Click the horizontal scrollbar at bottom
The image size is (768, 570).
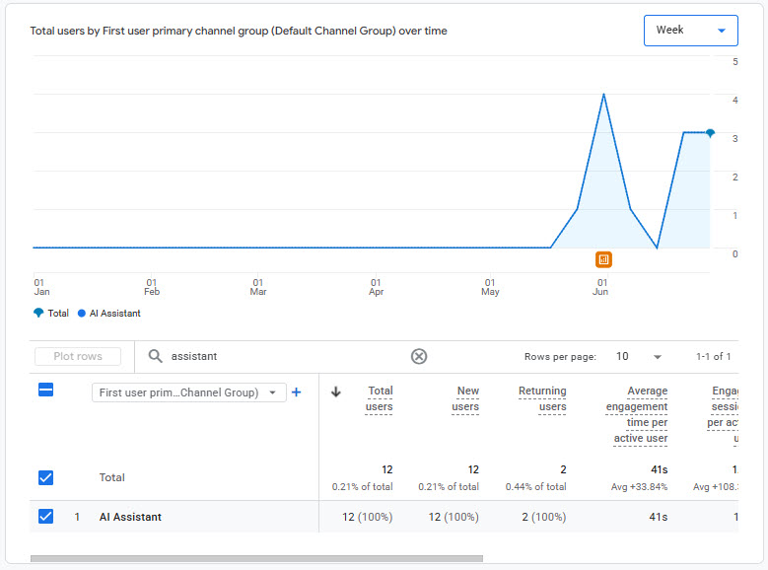click(x=256, y=559)
